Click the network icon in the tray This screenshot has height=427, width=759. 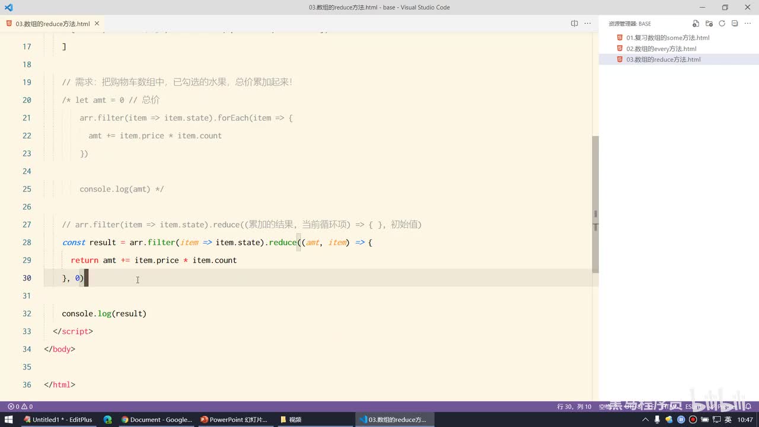click(716, 419)
